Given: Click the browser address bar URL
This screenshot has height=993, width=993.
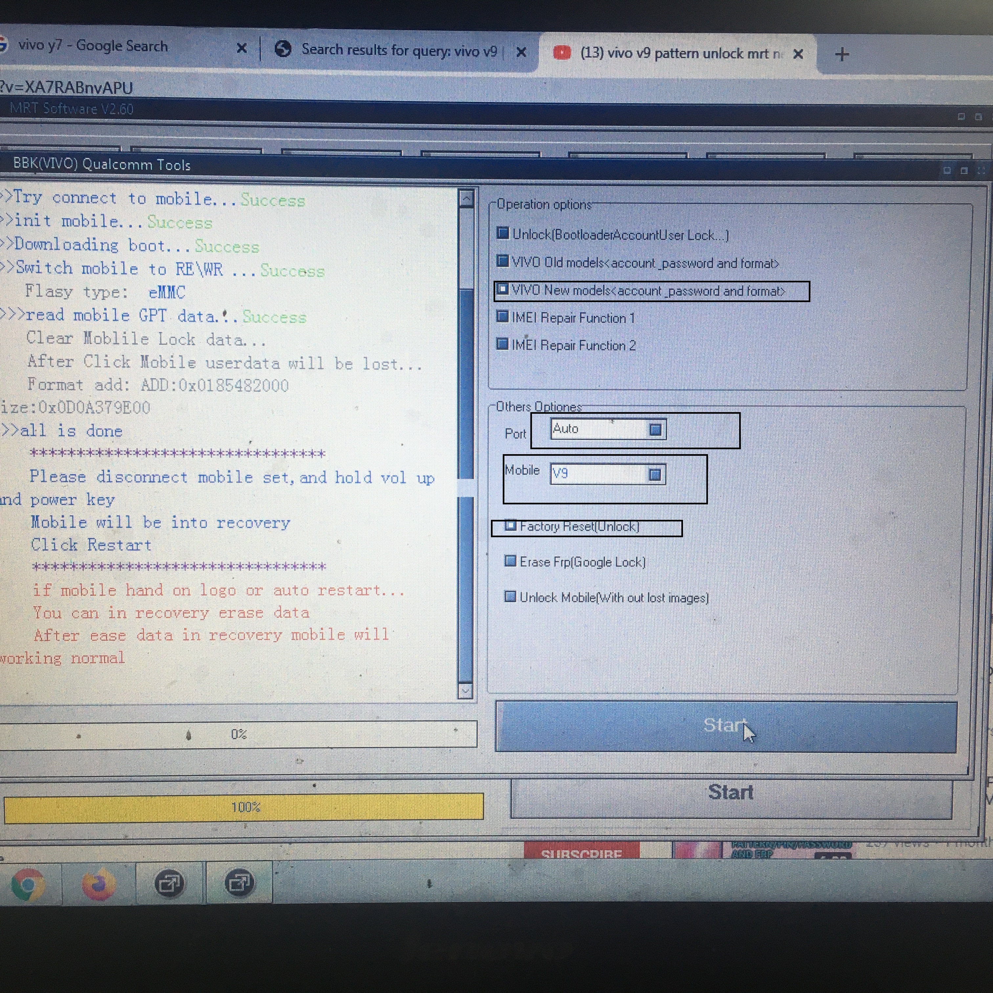Looking at the screenshot, I should pyautogui.click(x=67, y=87).
